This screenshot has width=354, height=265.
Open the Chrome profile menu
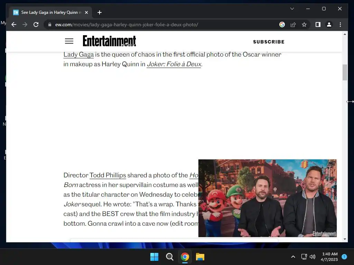(329, 24)
